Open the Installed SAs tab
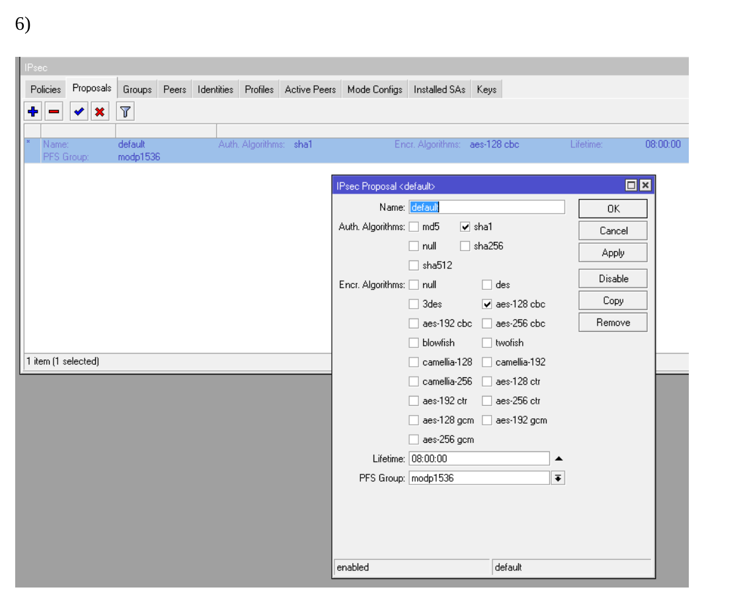The width and height of the screenshot is (745, 608). click(439, 89)
